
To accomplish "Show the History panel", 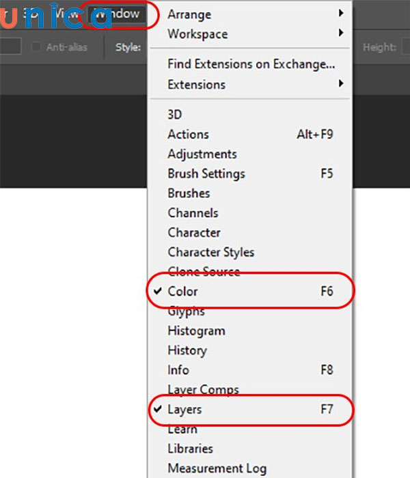I will [x=187, y=350].
